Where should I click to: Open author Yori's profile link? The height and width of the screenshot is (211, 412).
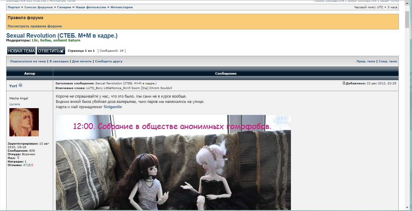coord(13,86)
